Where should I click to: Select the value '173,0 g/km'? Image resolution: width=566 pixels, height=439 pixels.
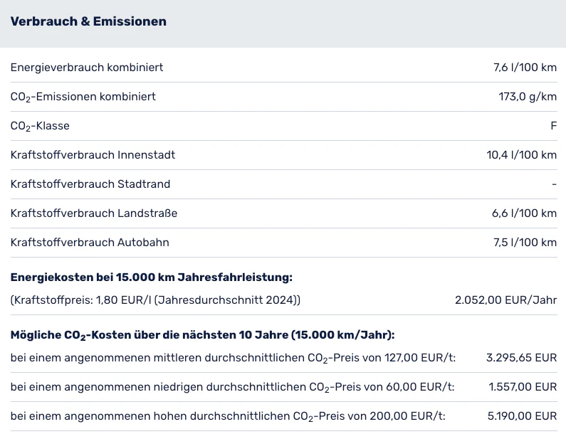[x=528, y=97]
